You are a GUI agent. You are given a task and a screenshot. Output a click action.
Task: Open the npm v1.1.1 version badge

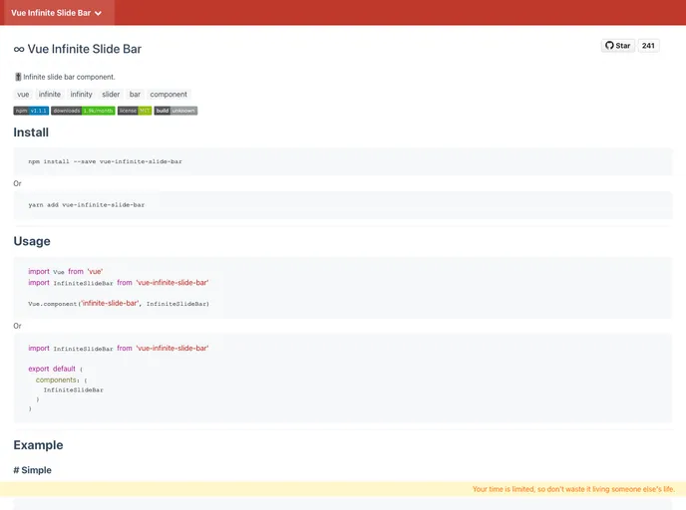[31, 111]
